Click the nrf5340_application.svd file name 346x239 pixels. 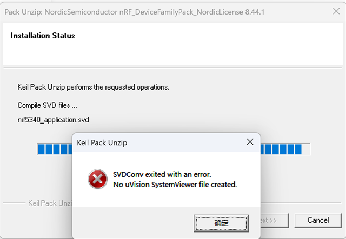pyautogui.click(x=53, y=120)
